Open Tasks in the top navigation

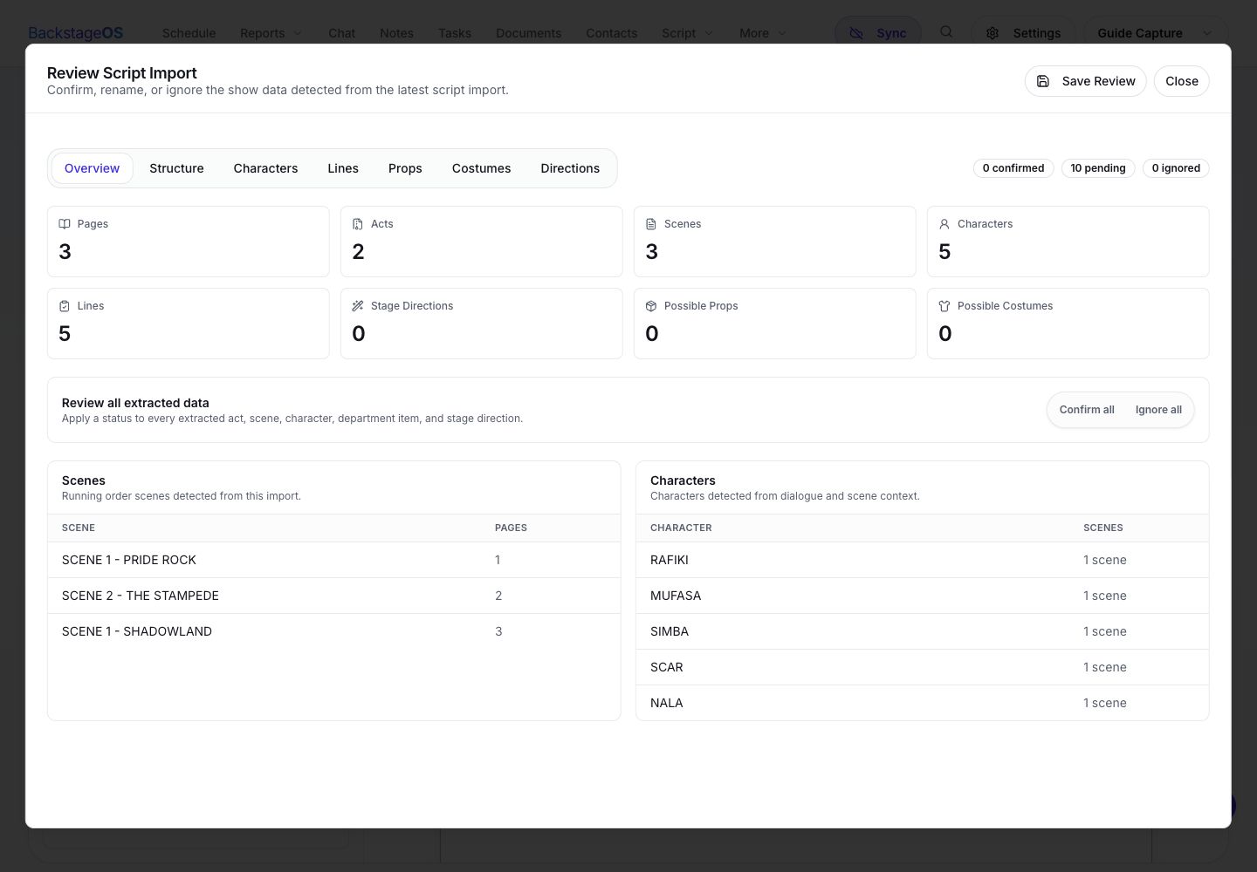point(454,33)
